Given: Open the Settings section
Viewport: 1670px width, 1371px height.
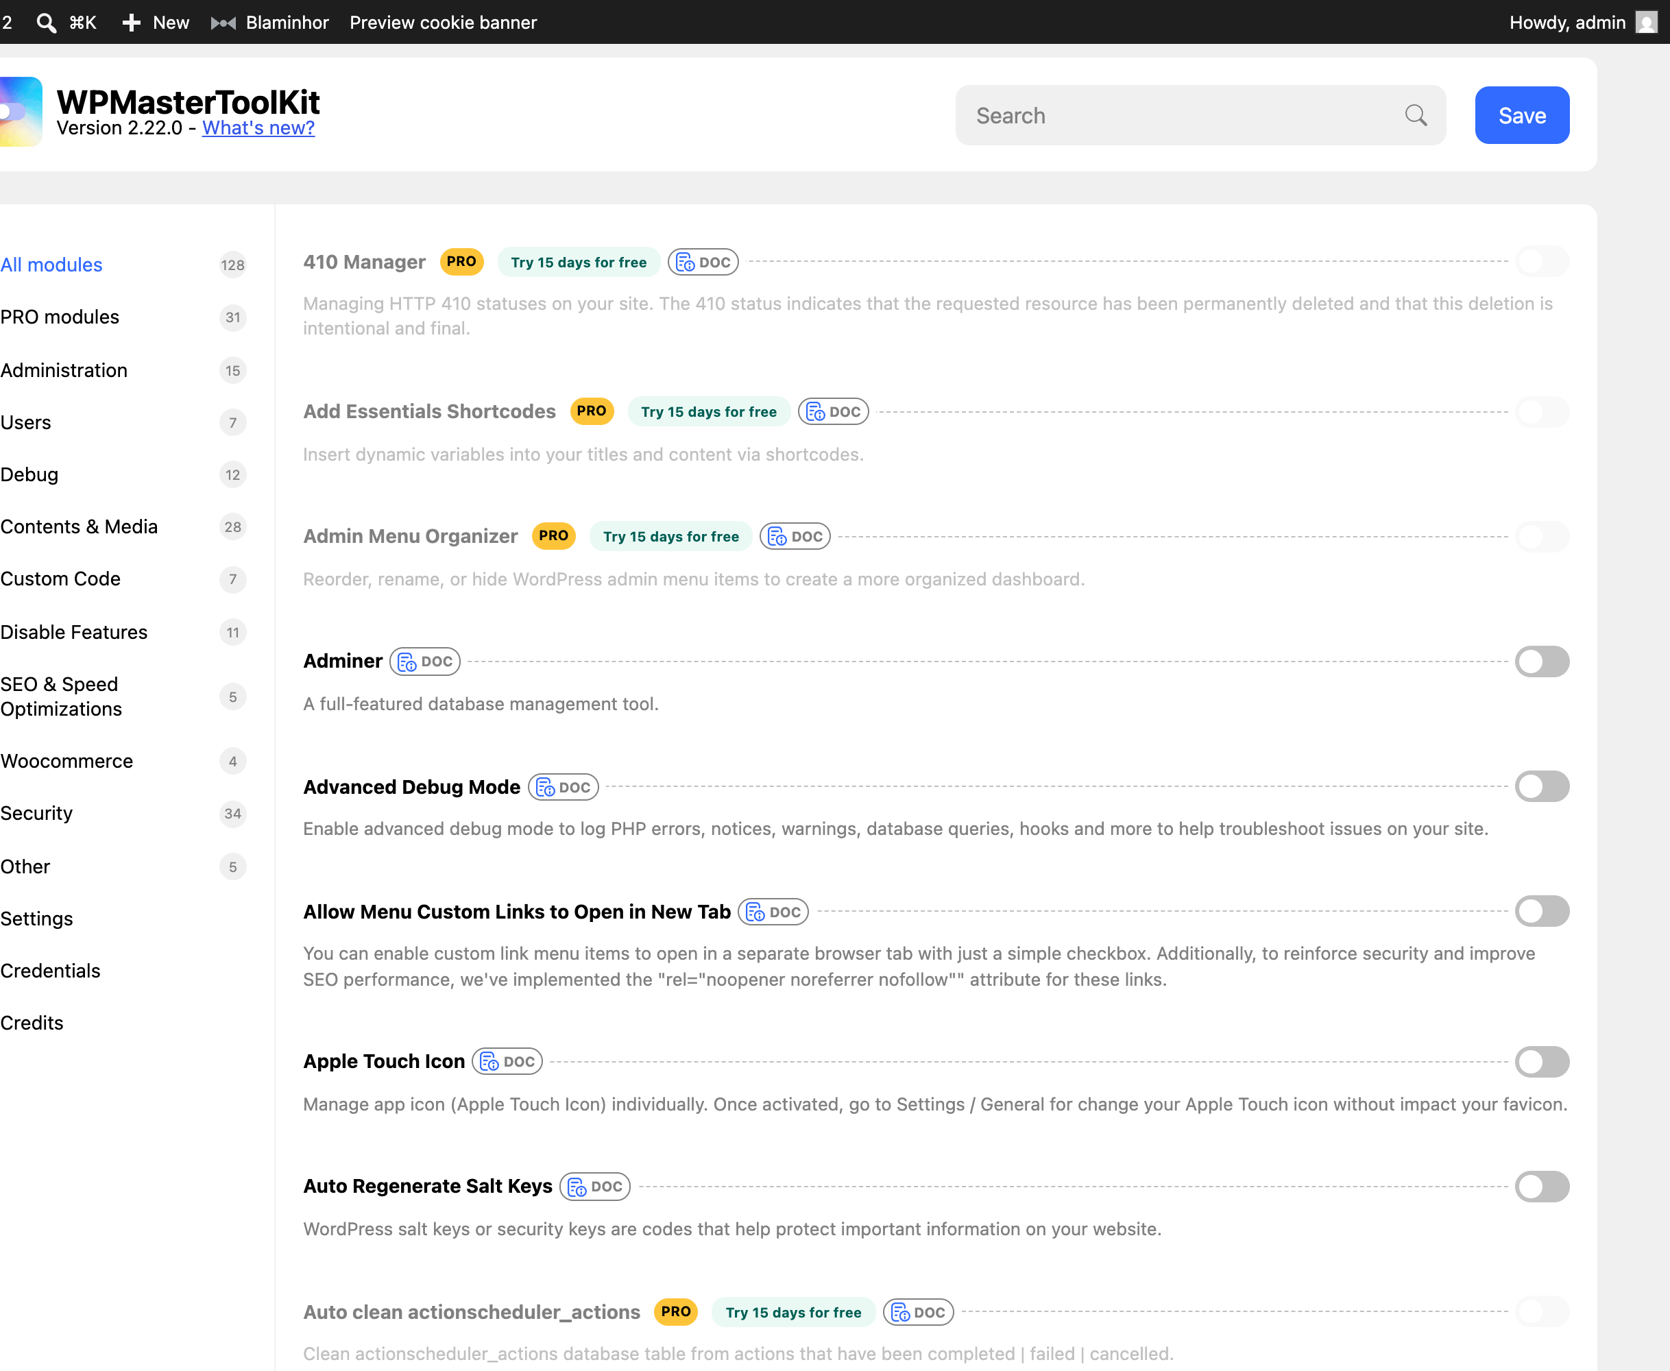Looking at the screenshot, I should tap(36, 919).
